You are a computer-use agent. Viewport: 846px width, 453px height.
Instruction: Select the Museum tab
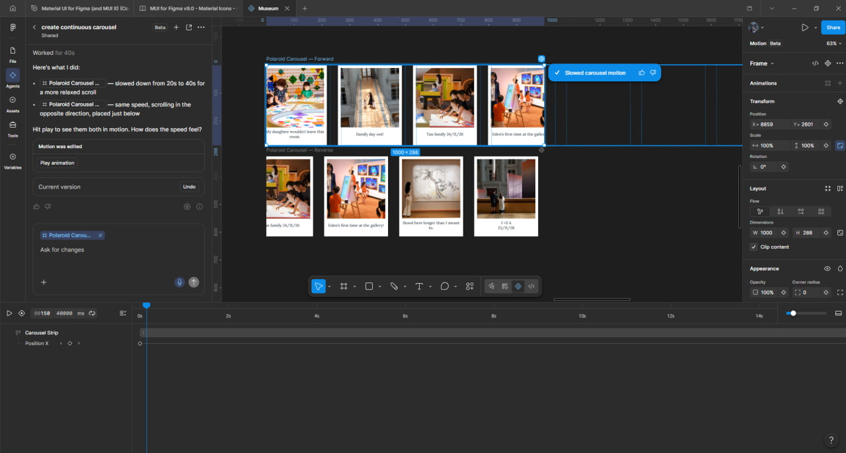(268, 9)
